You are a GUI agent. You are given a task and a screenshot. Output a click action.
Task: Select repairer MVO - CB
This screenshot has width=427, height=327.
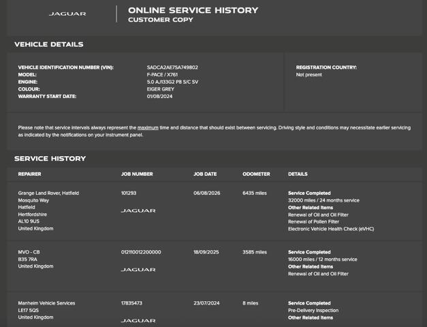click(x=29, y=252)
